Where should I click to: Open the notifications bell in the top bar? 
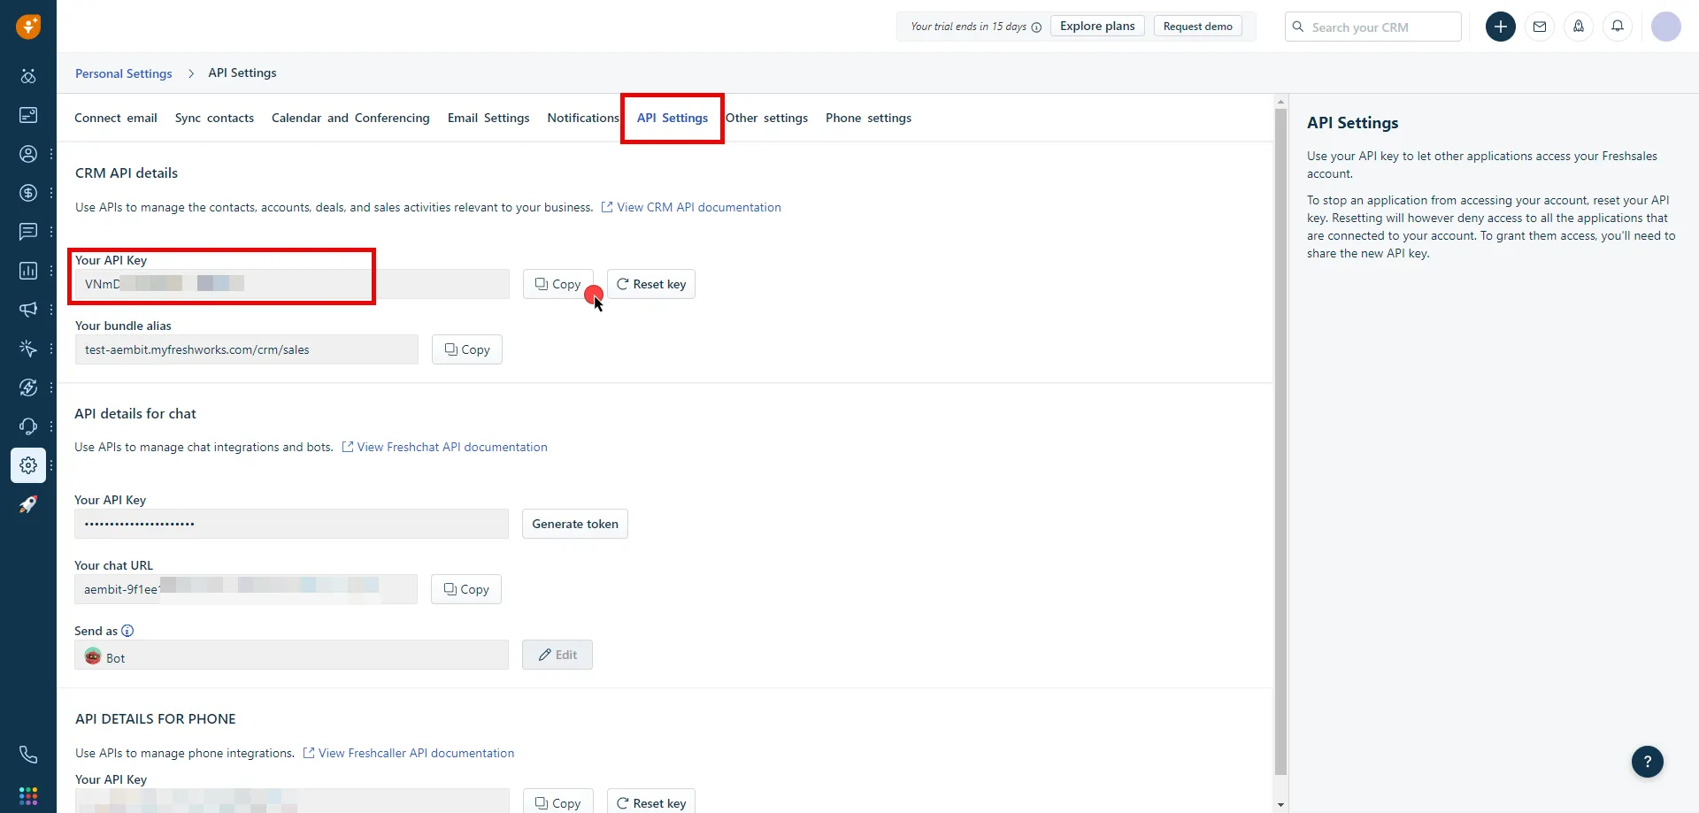tap(1618, 27)
